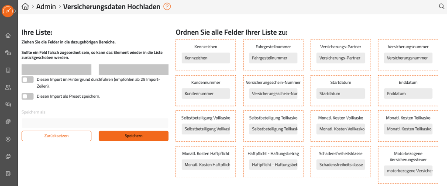This screenshot has height=186, width=447.
Task: Toggle saving this import as preset
Action: pos(28,96)
